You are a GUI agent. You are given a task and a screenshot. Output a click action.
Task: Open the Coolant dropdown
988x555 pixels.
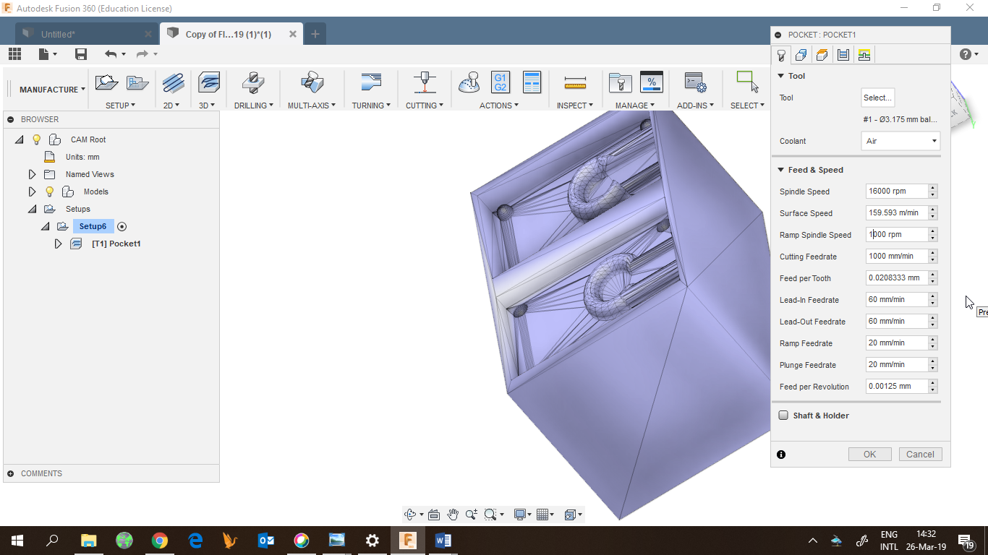pos(900,141)
